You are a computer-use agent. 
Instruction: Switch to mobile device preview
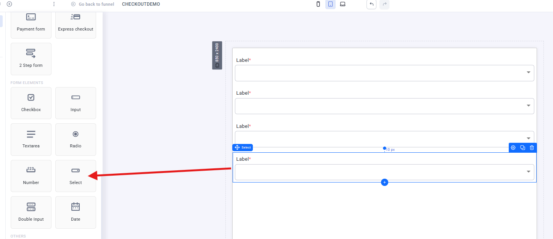point(318,4)
